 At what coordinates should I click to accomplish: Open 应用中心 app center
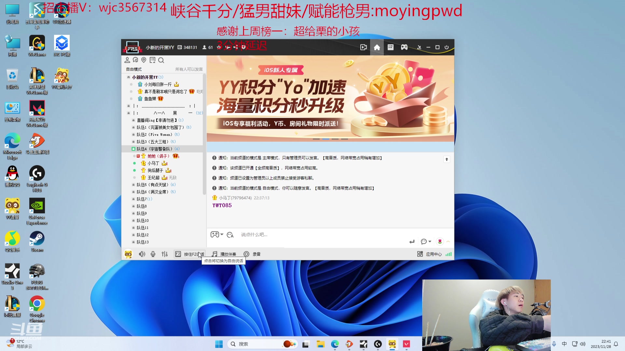(x=429, y=254)
